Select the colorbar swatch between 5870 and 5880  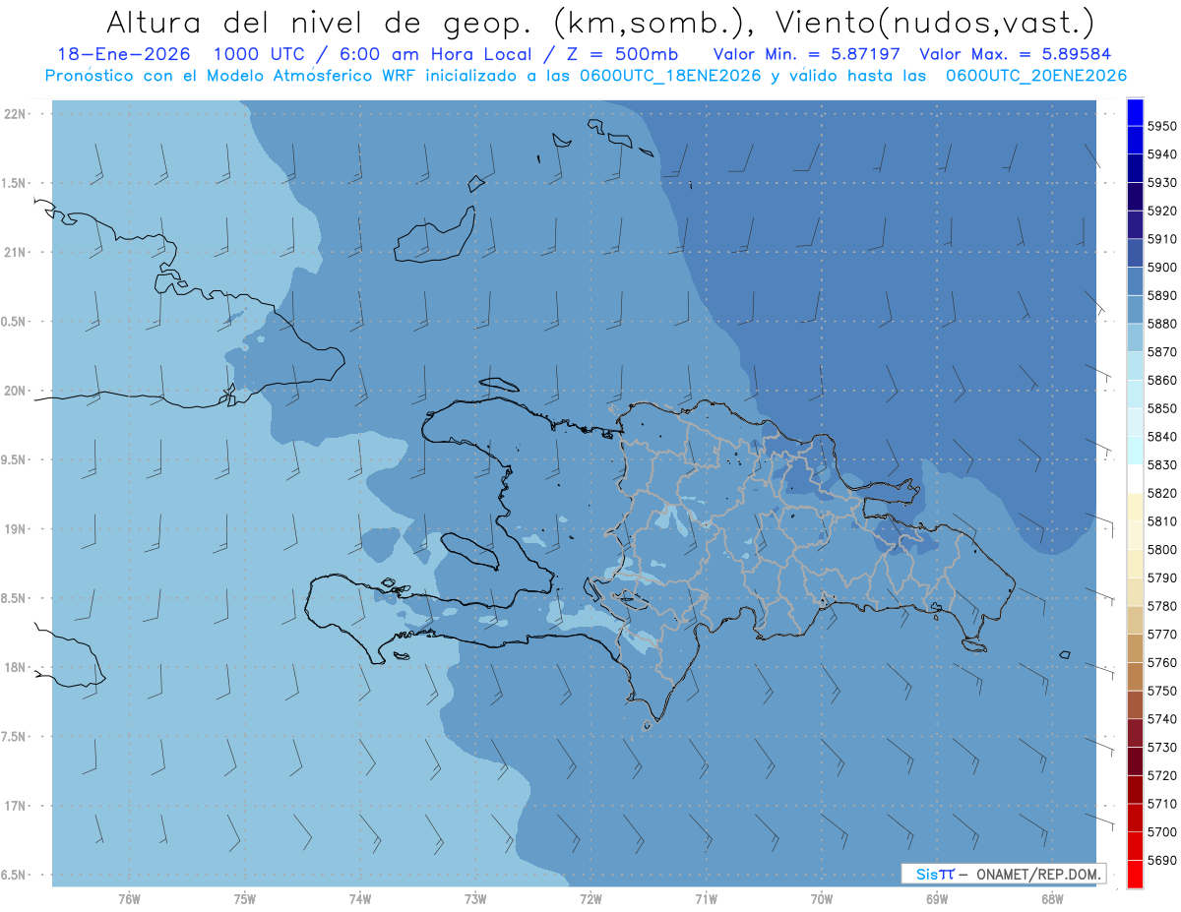pos(1135,337)
